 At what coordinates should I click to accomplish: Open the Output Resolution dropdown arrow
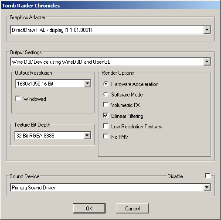point(88,83)
